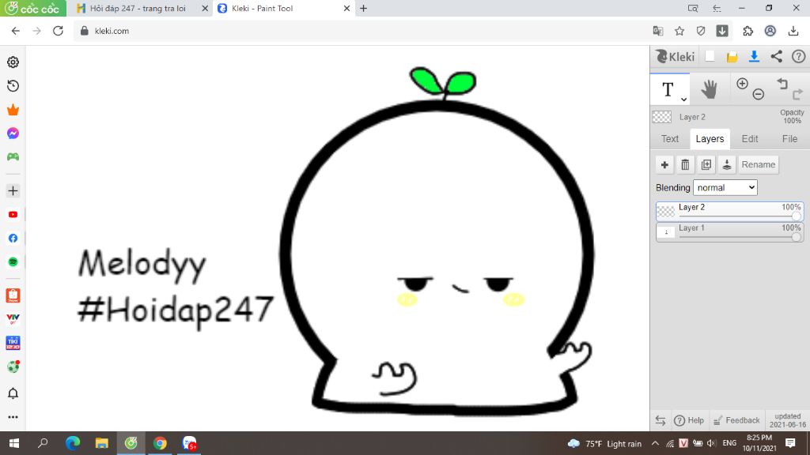Create a new blank image
This screenshot has height=455, width=810.
click(x=710, y=56)
